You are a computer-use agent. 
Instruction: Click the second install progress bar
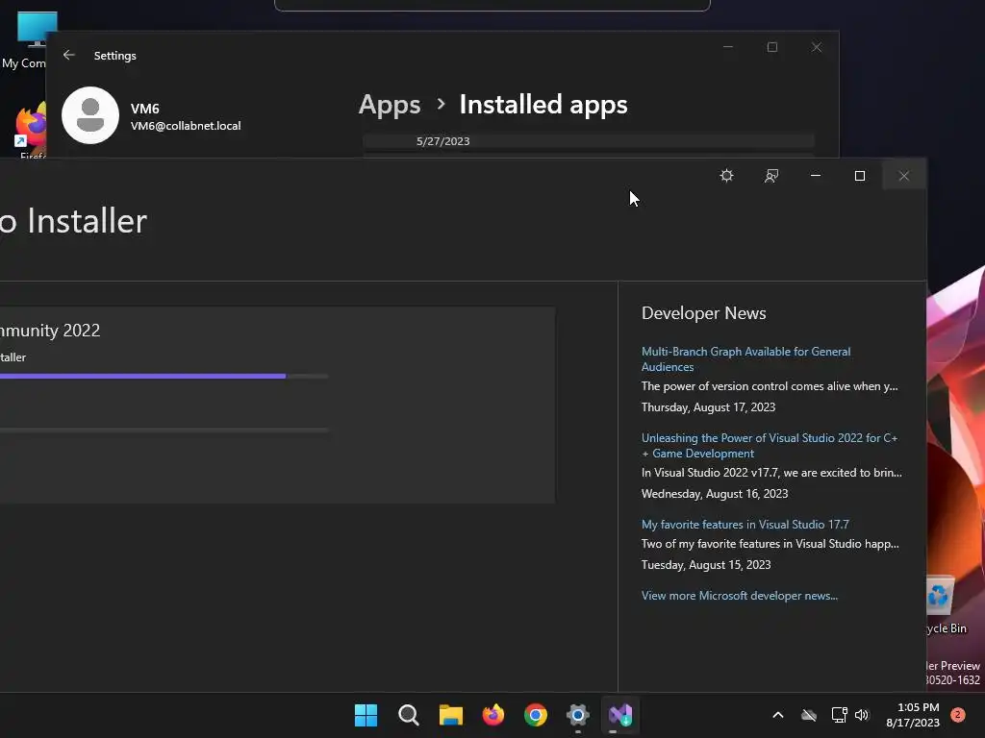pyautogui.click(x=164, y=430)
